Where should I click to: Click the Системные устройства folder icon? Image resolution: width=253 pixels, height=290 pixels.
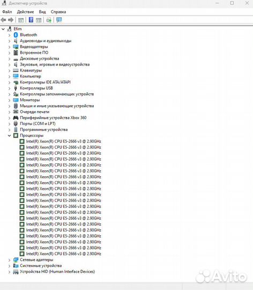pyautogui.click(x=16, y=266)
